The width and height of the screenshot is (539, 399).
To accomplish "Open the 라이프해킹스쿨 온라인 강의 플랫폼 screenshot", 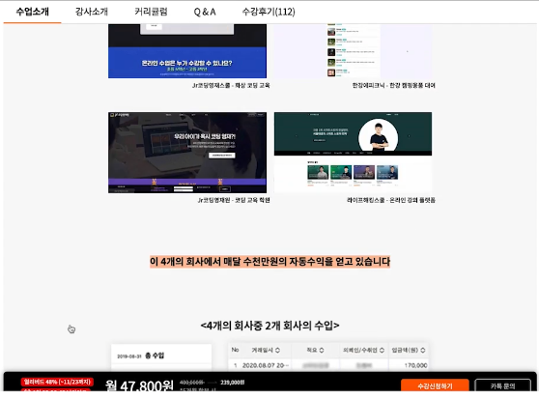I will click(x=353, y=153).
